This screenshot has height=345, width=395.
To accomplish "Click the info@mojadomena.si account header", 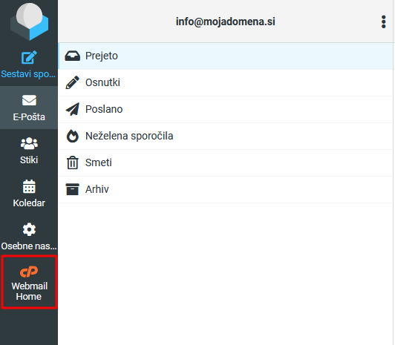I will tap(226, 22).
